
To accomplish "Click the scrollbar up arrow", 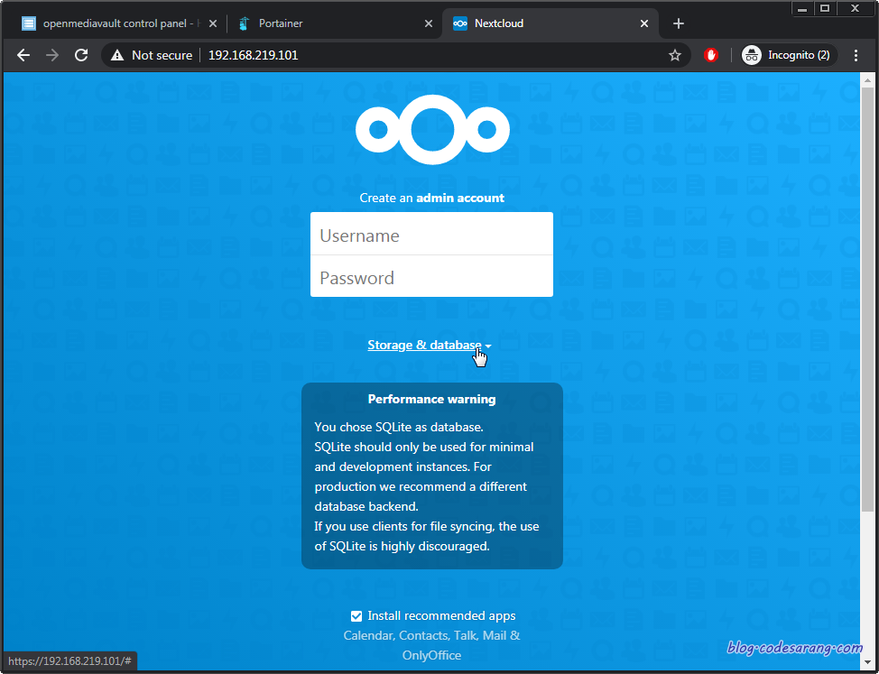I will pyautogui.click(x=867, y=80).
